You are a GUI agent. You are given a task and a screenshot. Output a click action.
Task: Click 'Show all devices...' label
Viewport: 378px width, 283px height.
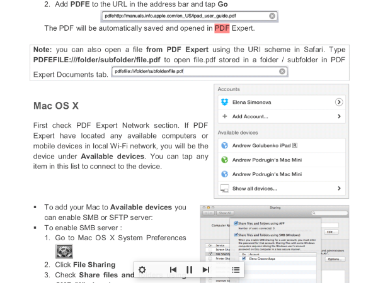[x=255, y=189]
